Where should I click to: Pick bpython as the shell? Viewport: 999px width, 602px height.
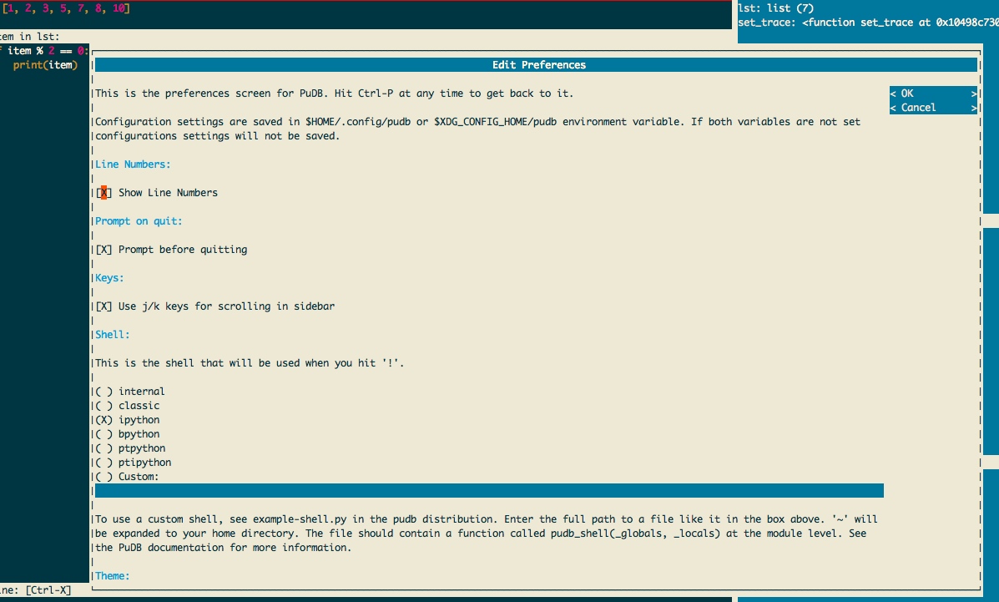[128, 434]
